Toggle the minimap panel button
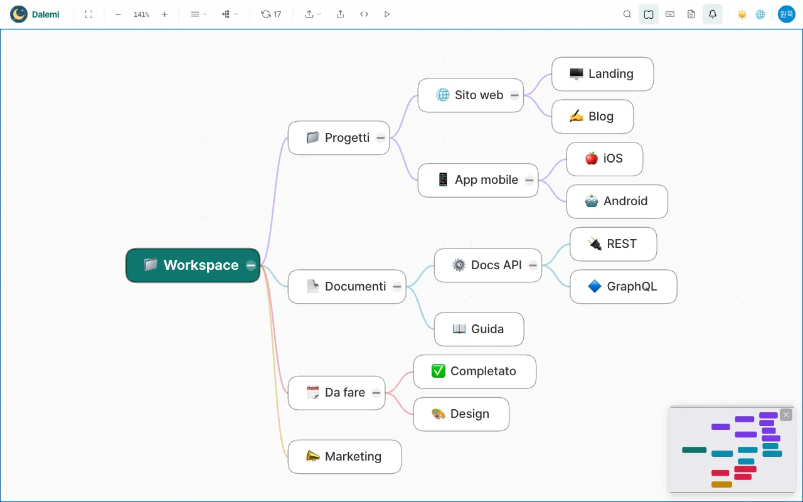Viewport: 803px width, 502px height. (649, 14)
